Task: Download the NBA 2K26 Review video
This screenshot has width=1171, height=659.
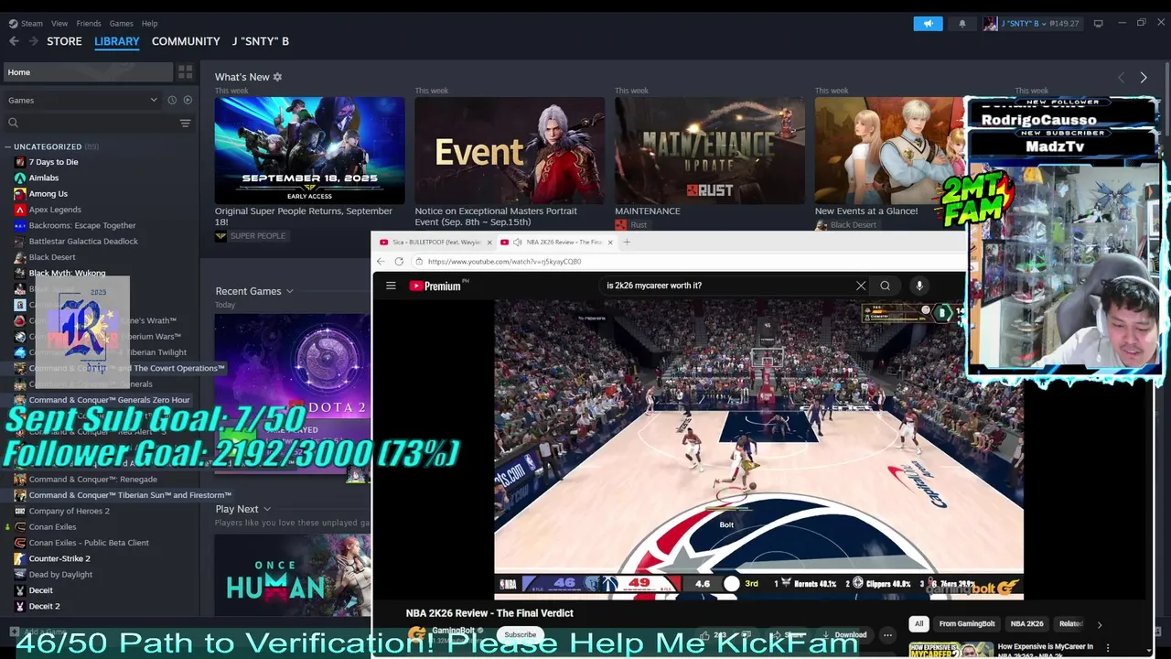Action: 843,634
